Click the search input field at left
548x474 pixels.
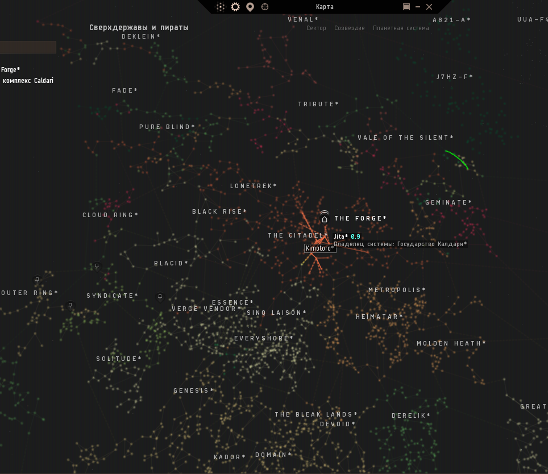pos(28,47)
